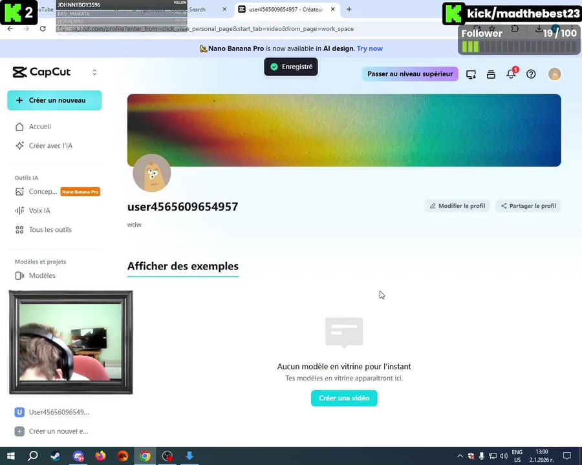Open the Windows Start menu
The height and width of the screenshot is (465, 582).
point(11,456)
